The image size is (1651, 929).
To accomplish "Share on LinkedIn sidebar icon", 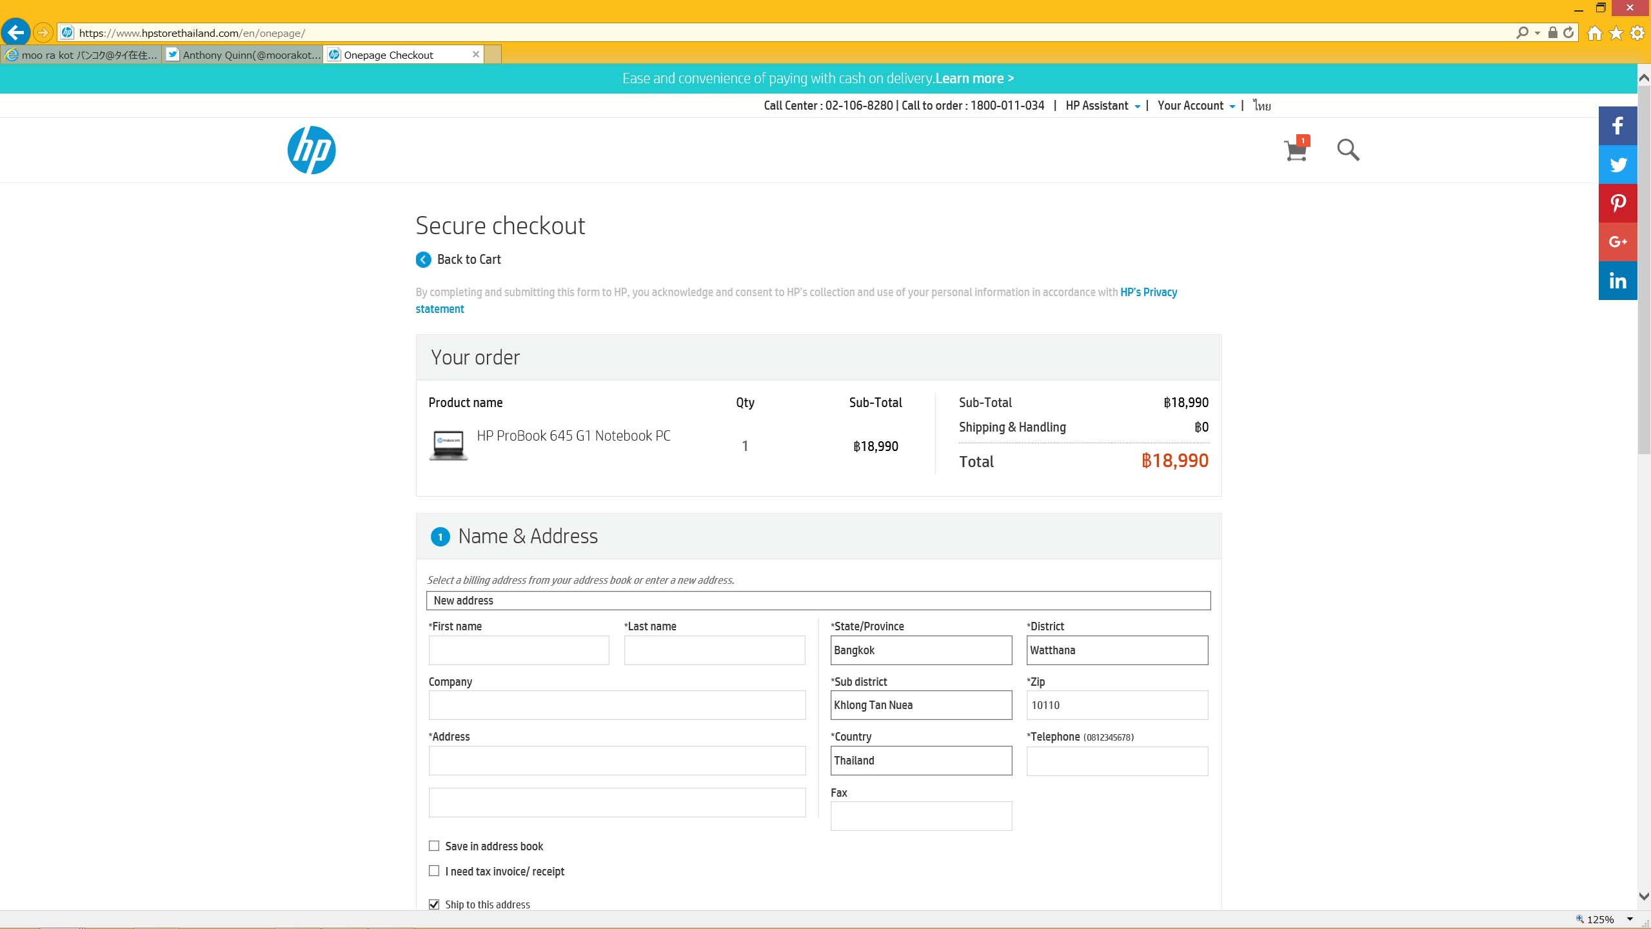I will click(x=1617, y=281).
